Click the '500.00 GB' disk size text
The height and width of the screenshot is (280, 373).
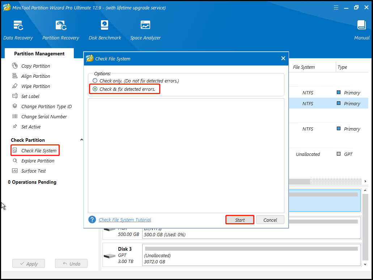coord(128,234)
